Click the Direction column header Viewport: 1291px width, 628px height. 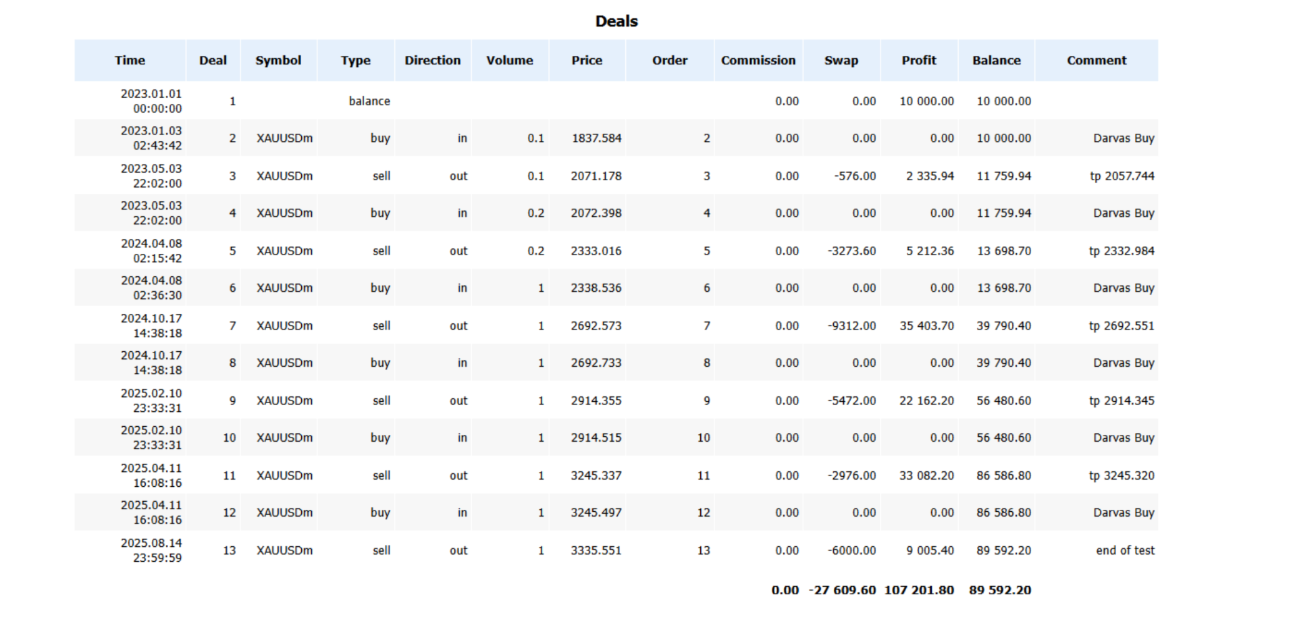point(433,60)
